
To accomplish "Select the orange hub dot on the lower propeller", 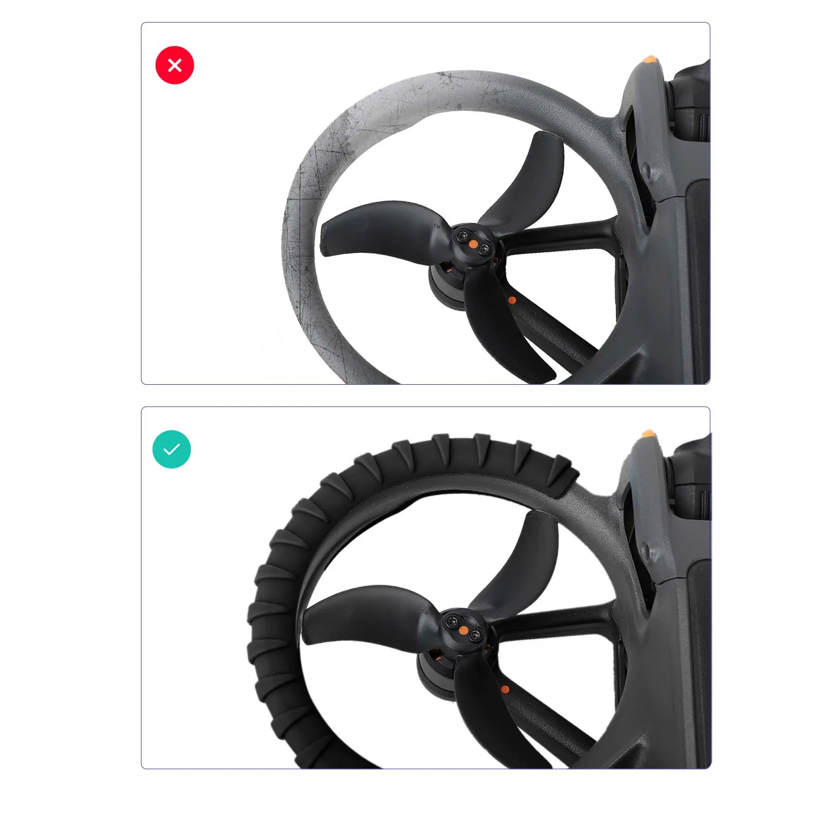I will (x=463, y=630).
